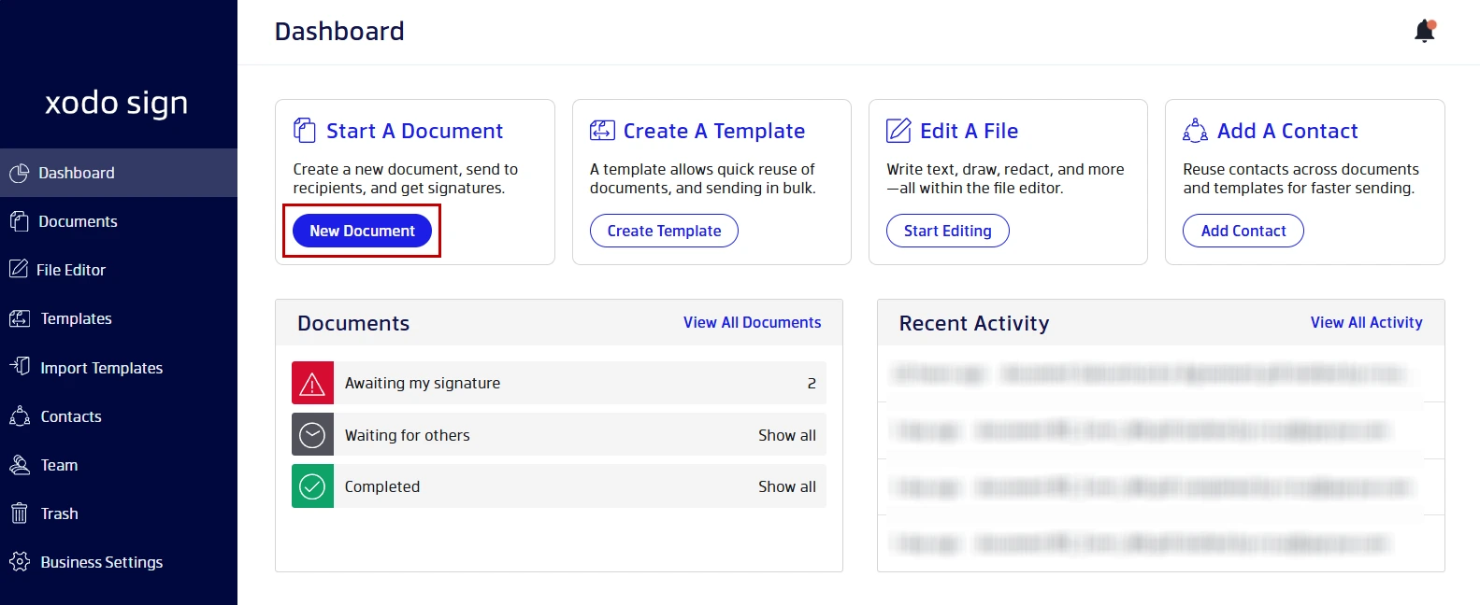The height and width of the screenshot is (605, 1480).
Task: Click the Start A Document heading
Action: pos(414,131)
